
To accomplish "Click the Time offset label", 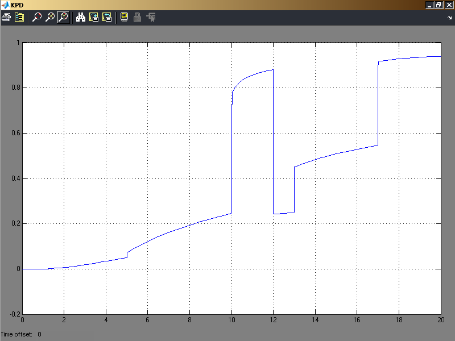I will [x=16, y=334].
